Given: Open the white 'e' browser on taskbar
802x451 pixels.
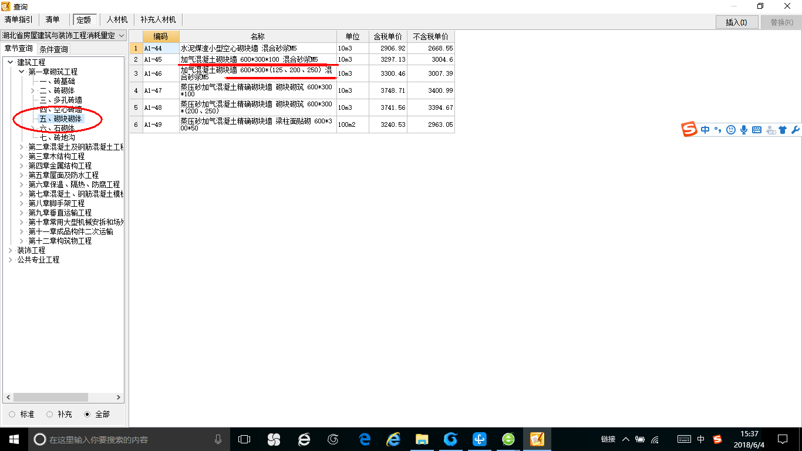Looking at the screenshot, I should [x=304, y=439].
